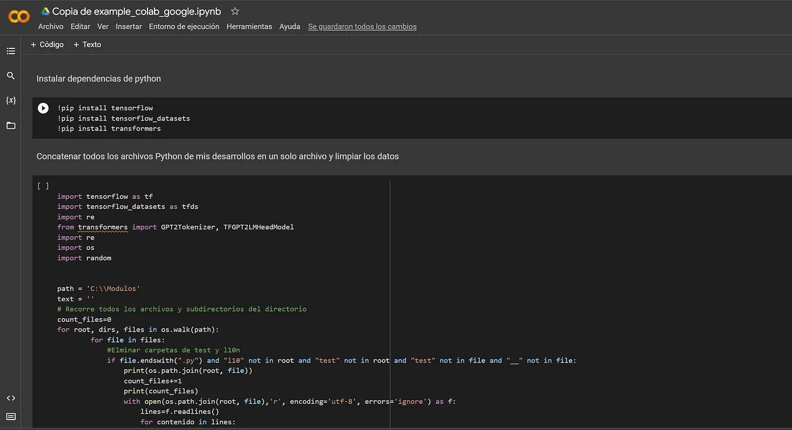Run the pip install cell
792x430 pixels.
point(43,108)
